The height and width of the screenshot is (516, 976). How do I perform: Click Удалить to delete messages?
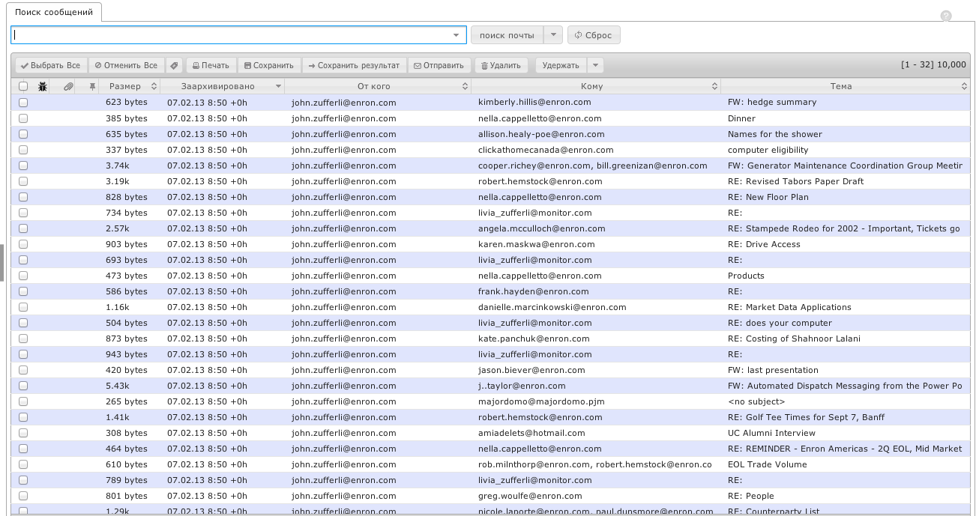coord(501,65)
